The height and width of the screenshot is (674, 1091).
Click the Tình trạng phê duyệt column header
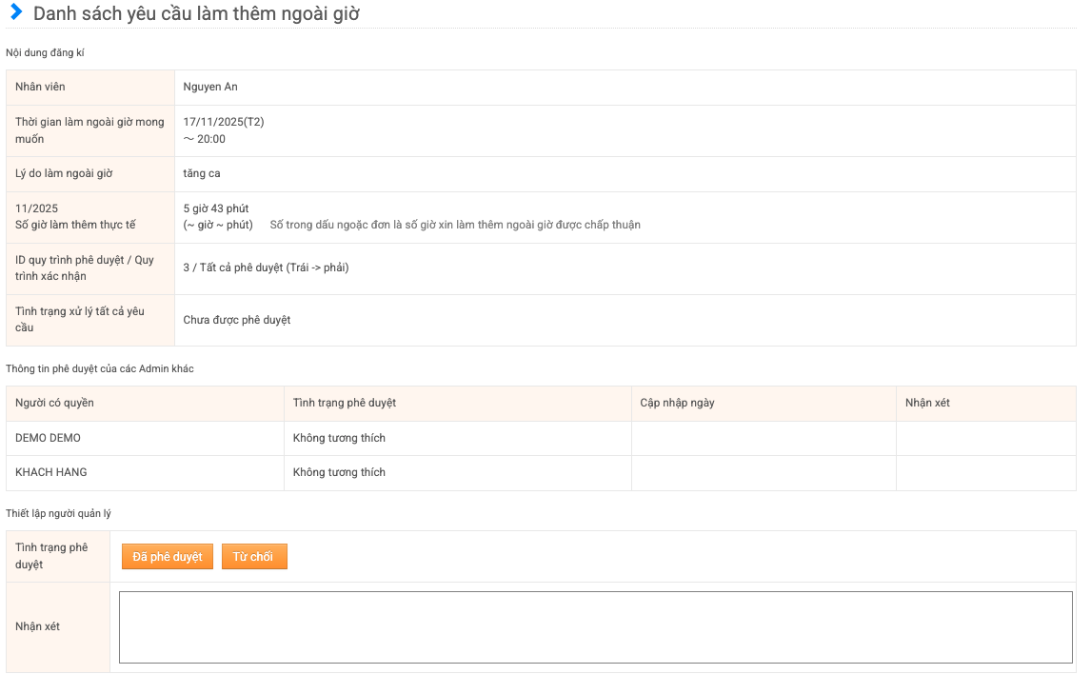pos(345,403)
